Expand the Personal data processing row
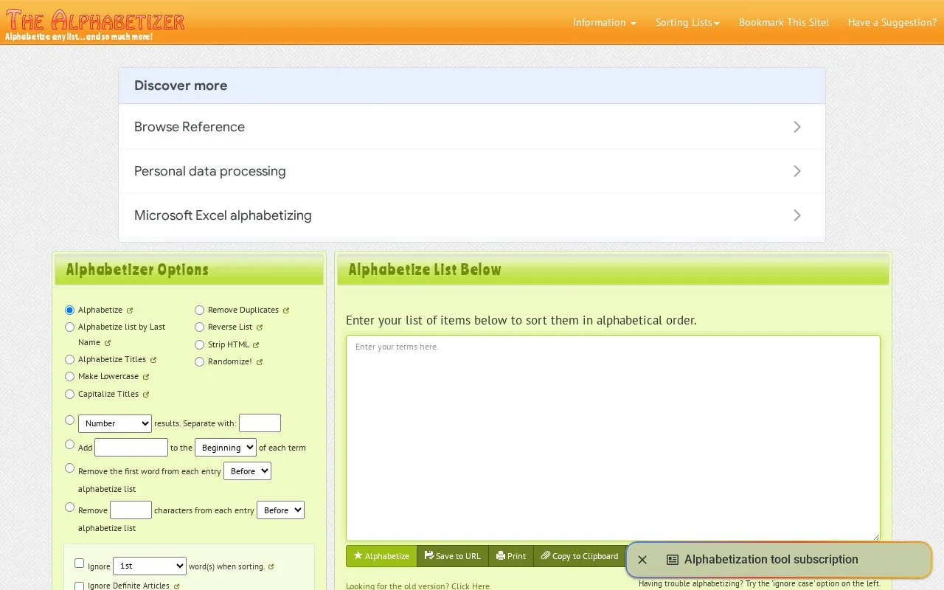944x590 pixels. (472, 171)
